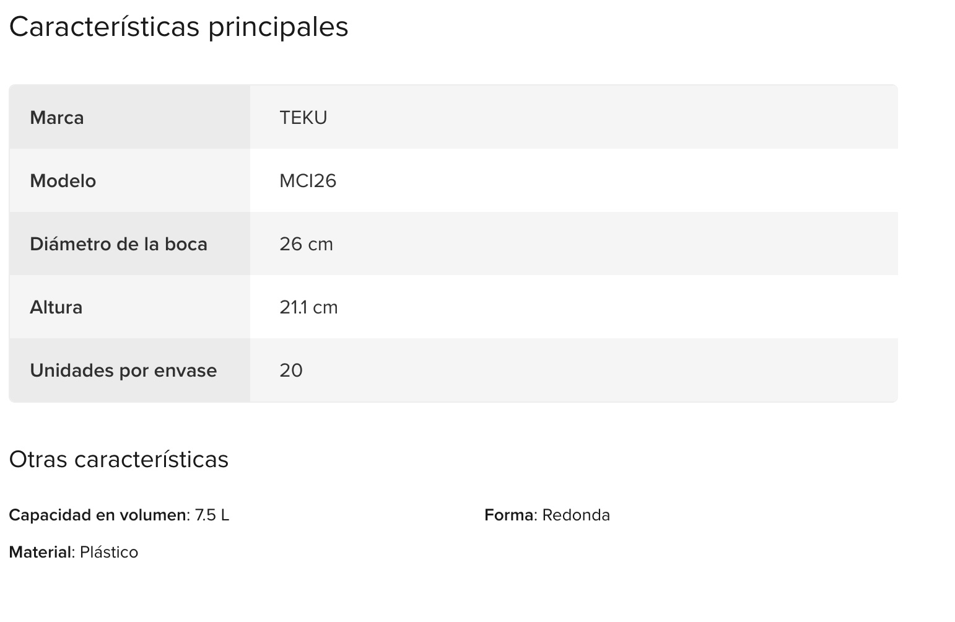
Task: Click the "Diámetro de la boca" label
Action: click(x=118, y=244)
